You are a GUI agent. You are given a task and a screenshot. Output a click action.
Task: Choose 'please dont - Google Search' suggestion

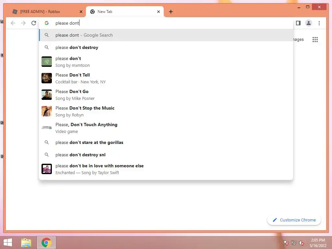click(166, 35)
